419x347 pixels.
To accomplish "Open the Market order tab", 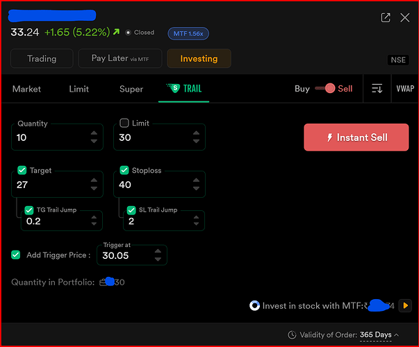I will coord(26,89).
